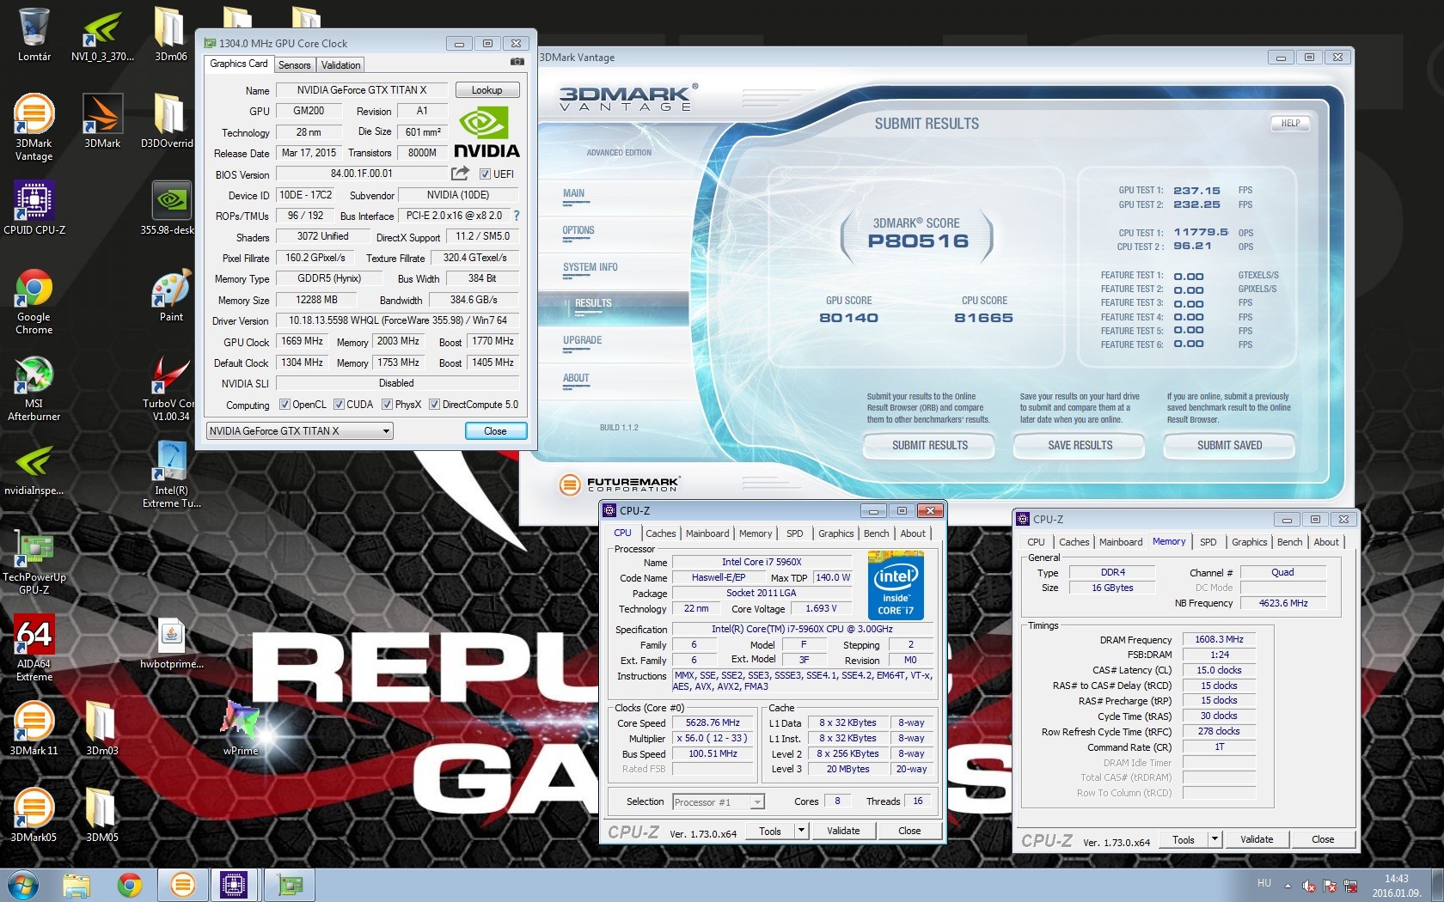Open the Google Chrome desktop shortcut
The image size is (1444, 902).
(x=34, y=301)
